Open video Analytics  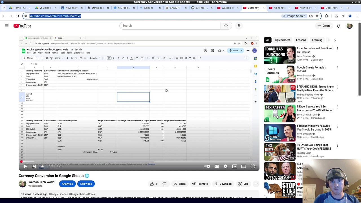(x=67, y=184)
